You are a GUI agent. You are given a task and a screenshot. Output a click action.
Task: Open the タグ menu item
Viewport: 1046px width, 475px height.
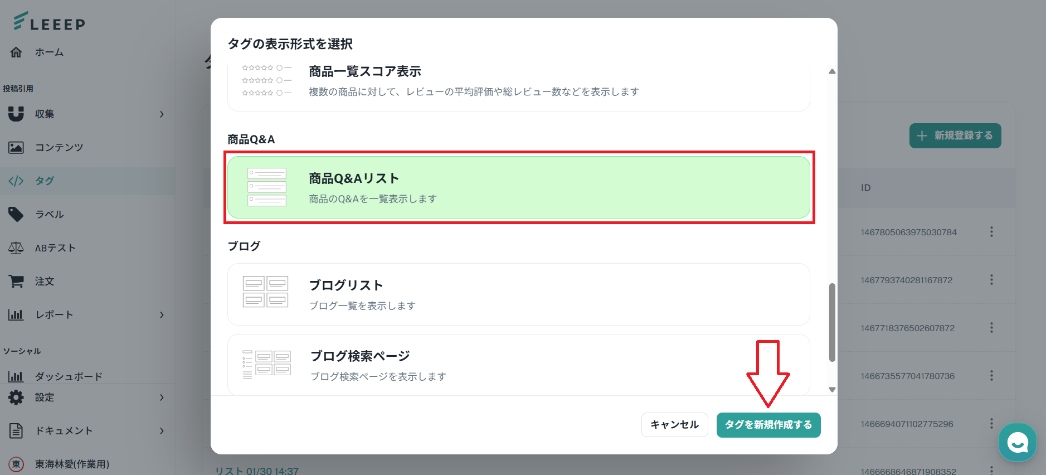point(45,181)
